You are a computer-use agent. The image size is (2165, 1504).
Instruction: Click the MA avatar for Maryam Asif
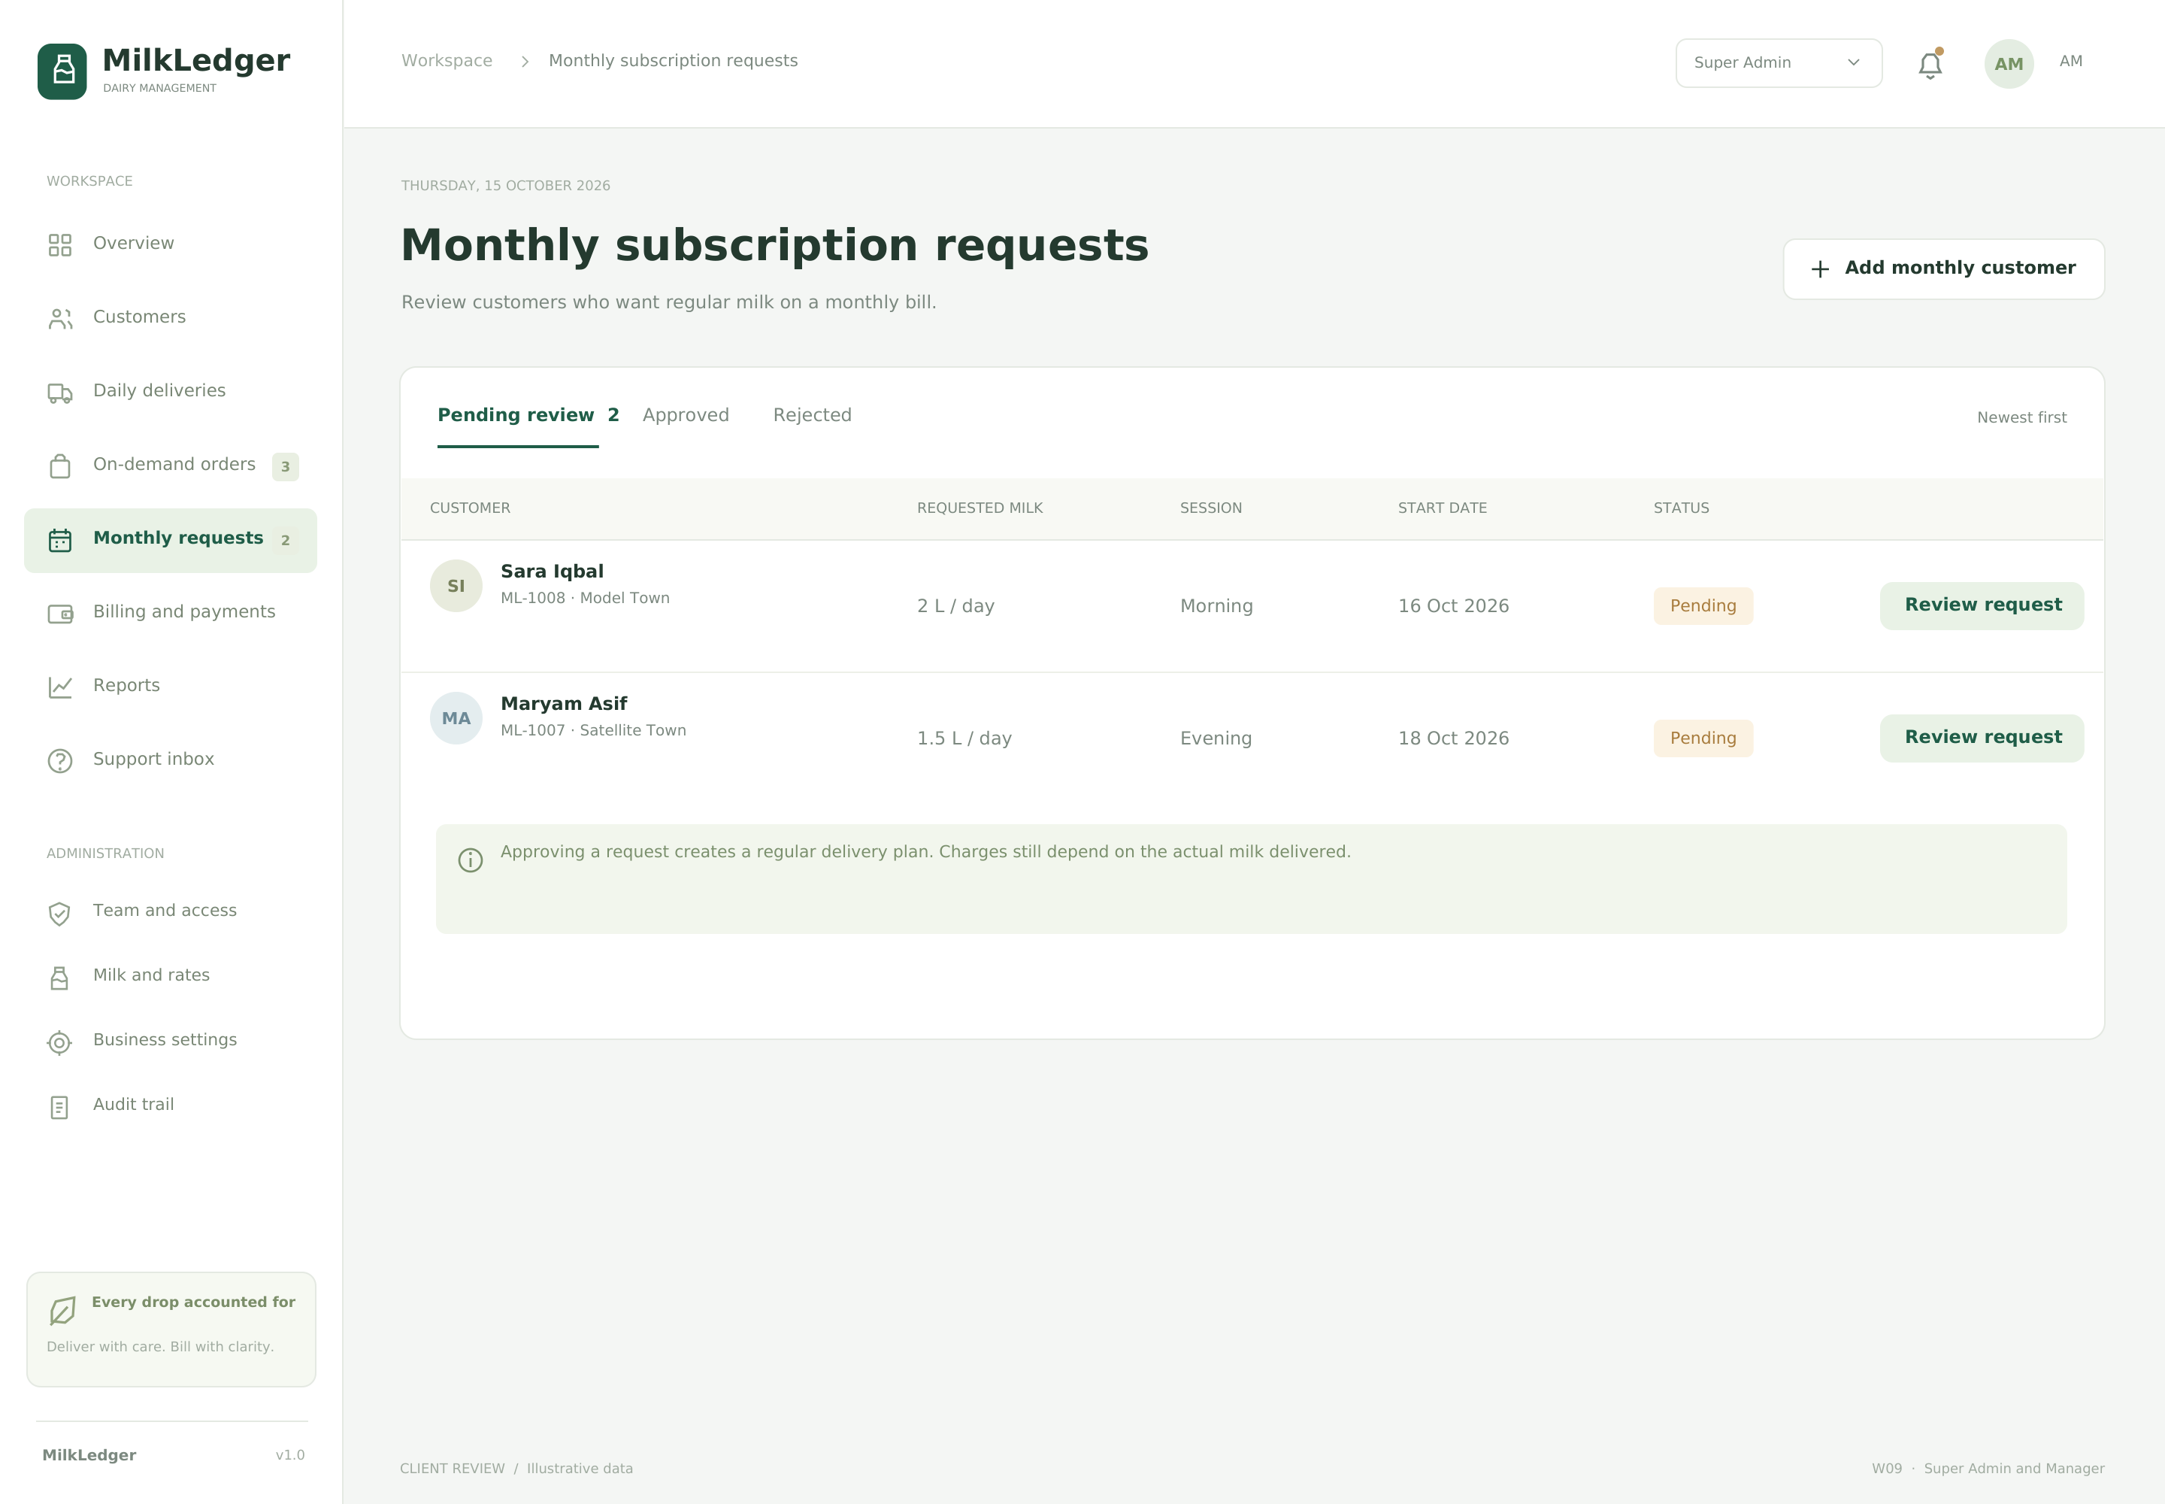(456, 718)
